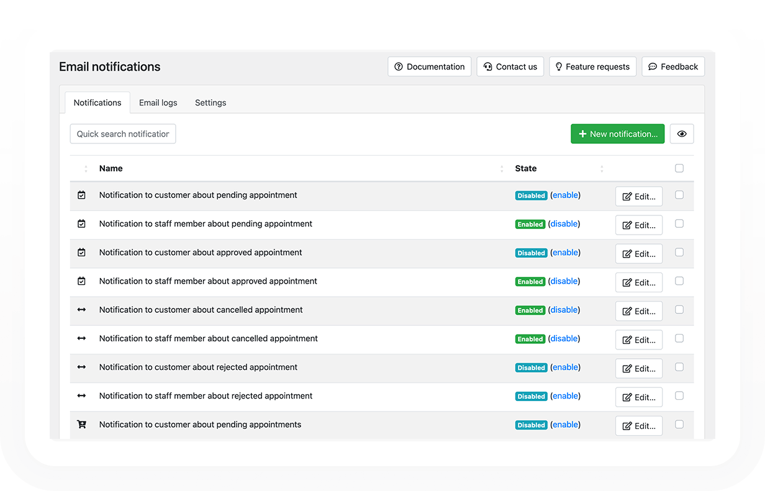This screenshot has height=491, width=765.
Task: Click Disabled badge on customer approved appointment row
Action: 531,253
